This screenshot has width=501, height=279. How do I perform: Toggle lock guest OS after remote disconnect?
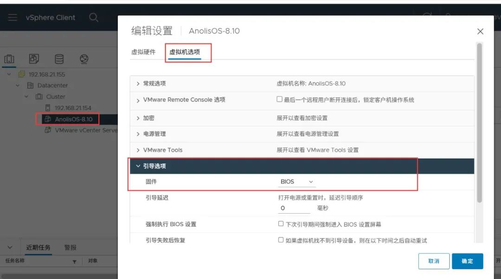280,99
